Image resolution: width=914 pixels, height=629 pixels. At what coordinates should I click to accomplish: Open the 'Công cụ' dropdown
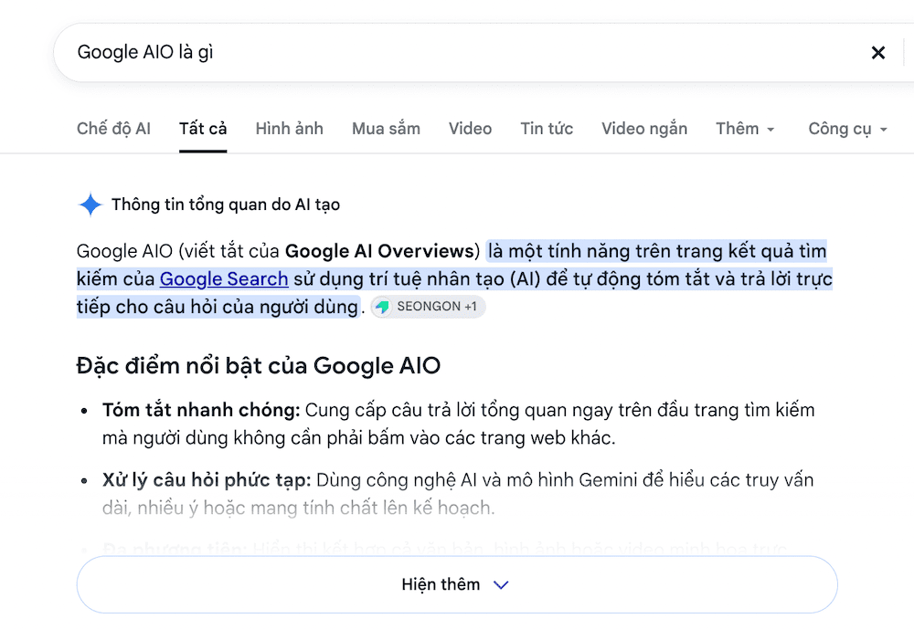click(847, 128)
